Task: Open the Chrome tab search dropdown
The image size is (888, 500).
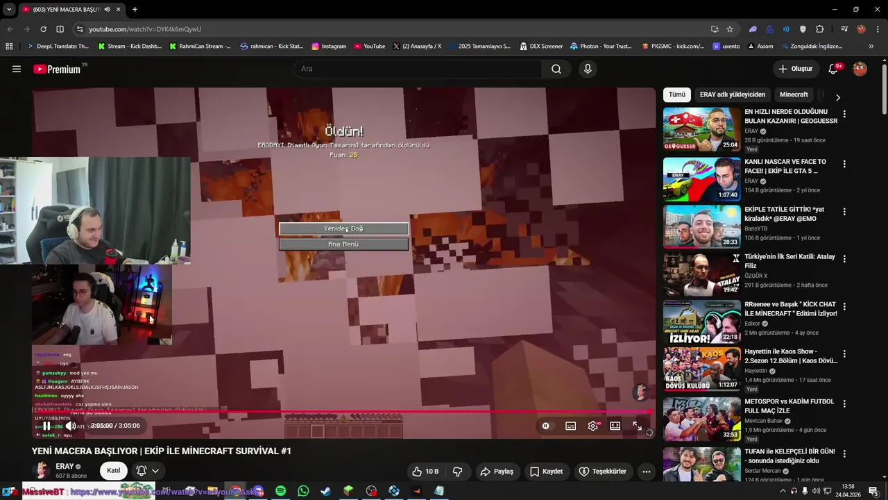Action: point(8,9)
